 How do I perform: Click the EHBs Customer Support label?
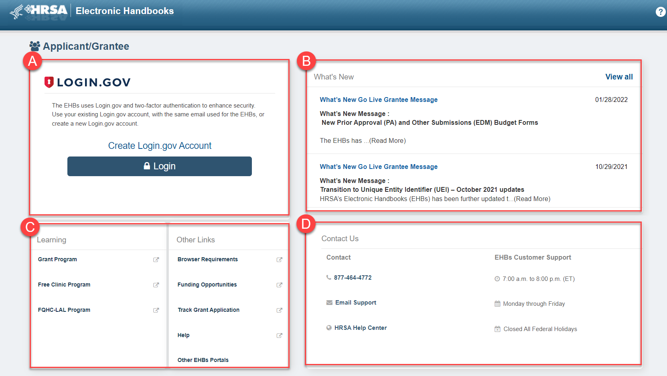click(x=533, y=257)
